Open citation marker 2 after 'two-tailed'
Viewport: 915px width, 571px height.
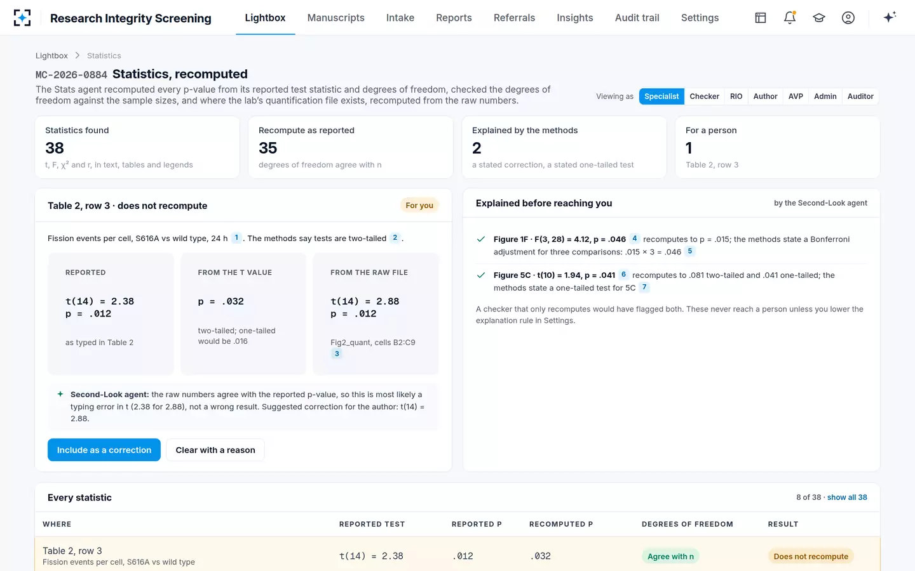pos(395,238)
